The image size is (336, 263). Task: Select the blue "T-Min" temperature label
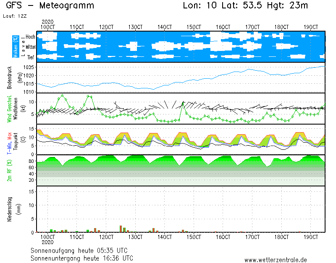coord(9,148)
